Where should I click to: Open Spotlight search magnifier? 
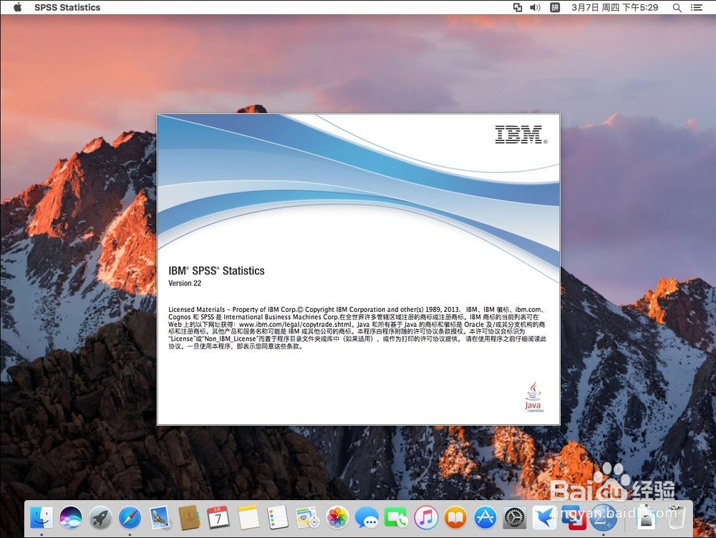click(x=677, y=7)
